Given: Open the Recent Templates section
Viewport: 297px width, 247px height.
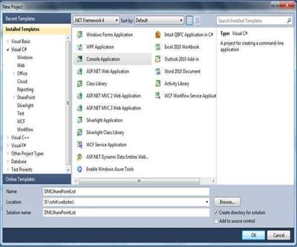Looking at the screenshot, I should (21, 19).
